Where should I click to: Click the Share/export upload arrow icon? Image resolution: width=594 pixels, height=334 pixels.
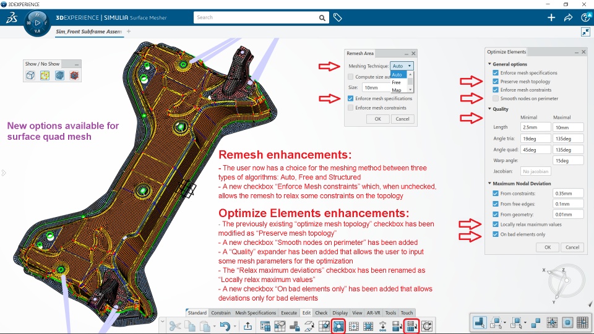coord(247,326)
